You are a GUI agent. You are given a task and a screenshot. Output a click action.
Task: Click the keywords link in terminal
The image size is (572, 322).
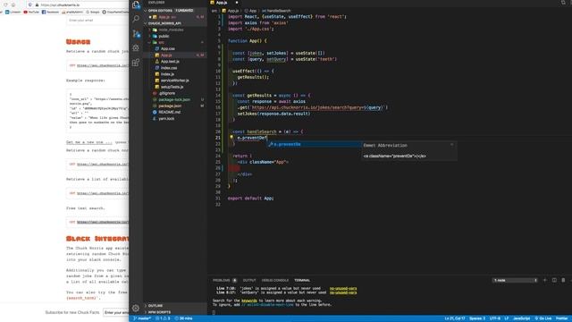(x=249, y=301)
